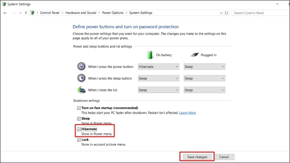Open close the lid Plugged in dropdown

click(x=204, y=90)
